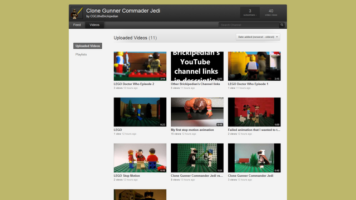The image size is (356, 200).
Task: Click the Search Channel input field
Action: point(249,25)
